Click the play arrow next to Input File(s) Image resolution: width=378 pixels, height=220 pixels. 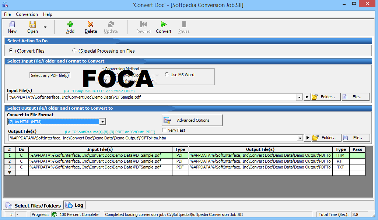click(307, 97)
